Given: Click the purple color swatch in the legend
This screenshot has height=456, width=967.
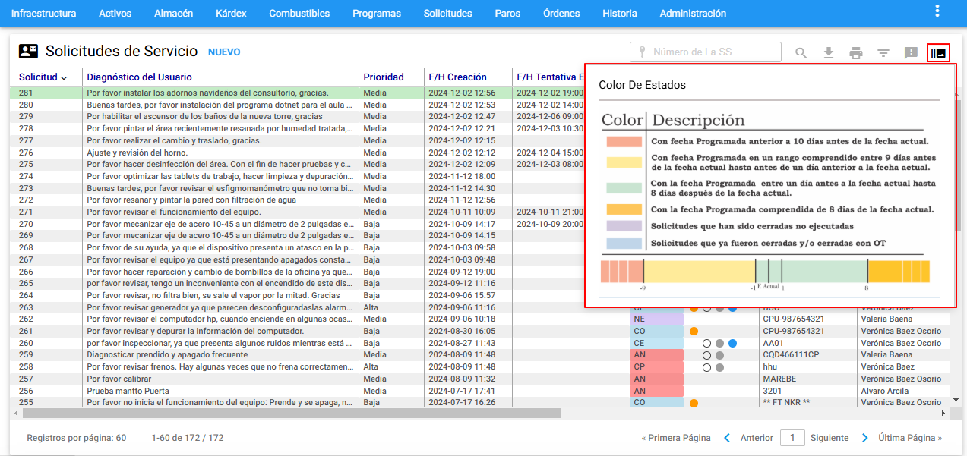Looking at the screenshot, I should point(624,226).
